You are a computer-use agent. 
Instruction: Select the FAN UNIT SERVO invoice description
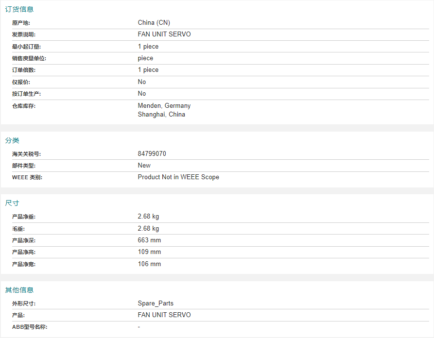point(164,34)
